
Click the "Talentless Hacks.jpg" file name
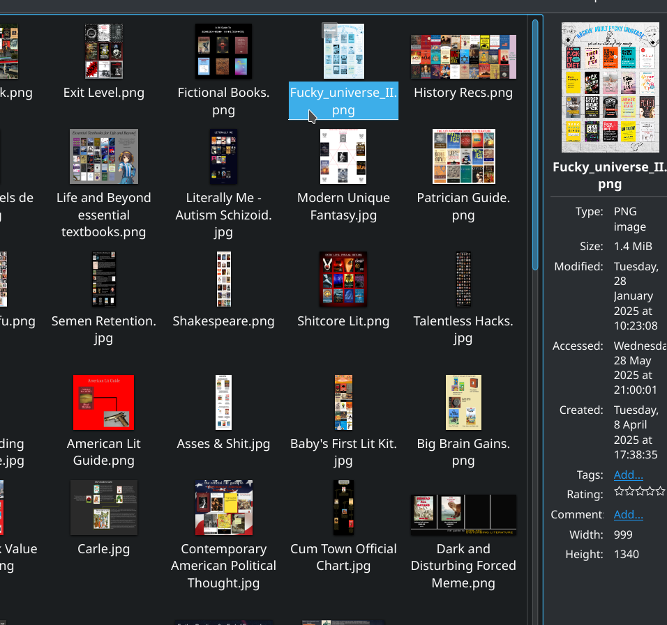(x=463, y=330)
